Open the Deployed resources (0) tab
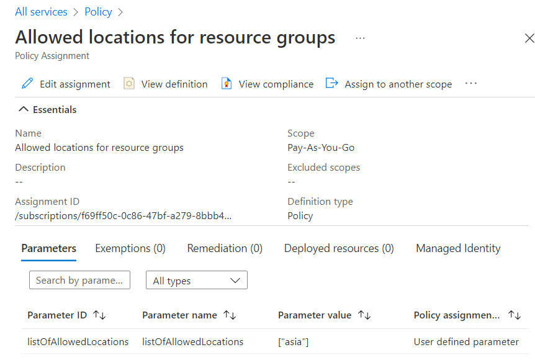 [x=339, y=248]
